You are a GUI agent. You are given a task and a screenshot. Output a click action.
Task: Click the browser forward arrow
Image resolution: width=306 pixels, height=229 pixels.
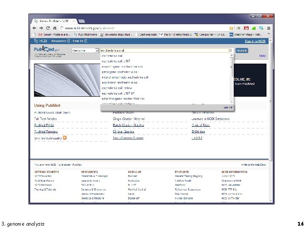(x=41, y=28)
